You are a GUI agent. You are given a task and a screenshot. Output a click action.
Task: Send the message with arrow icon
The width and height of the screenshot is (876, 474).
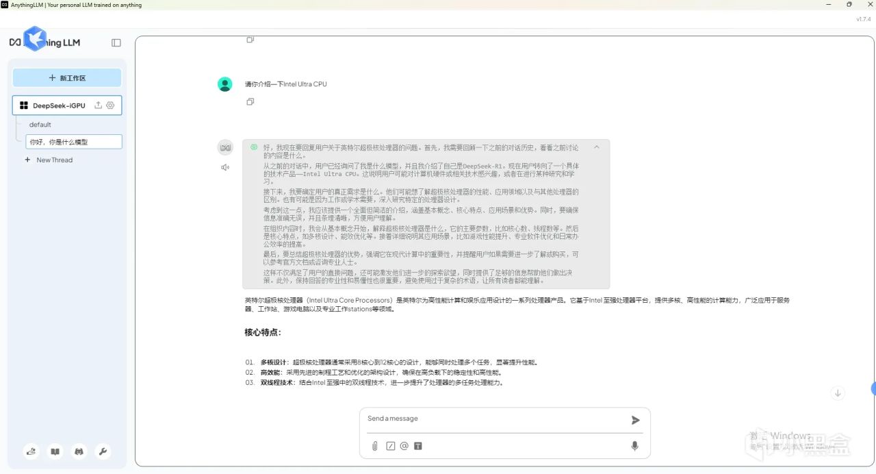(x=636, y=420)
